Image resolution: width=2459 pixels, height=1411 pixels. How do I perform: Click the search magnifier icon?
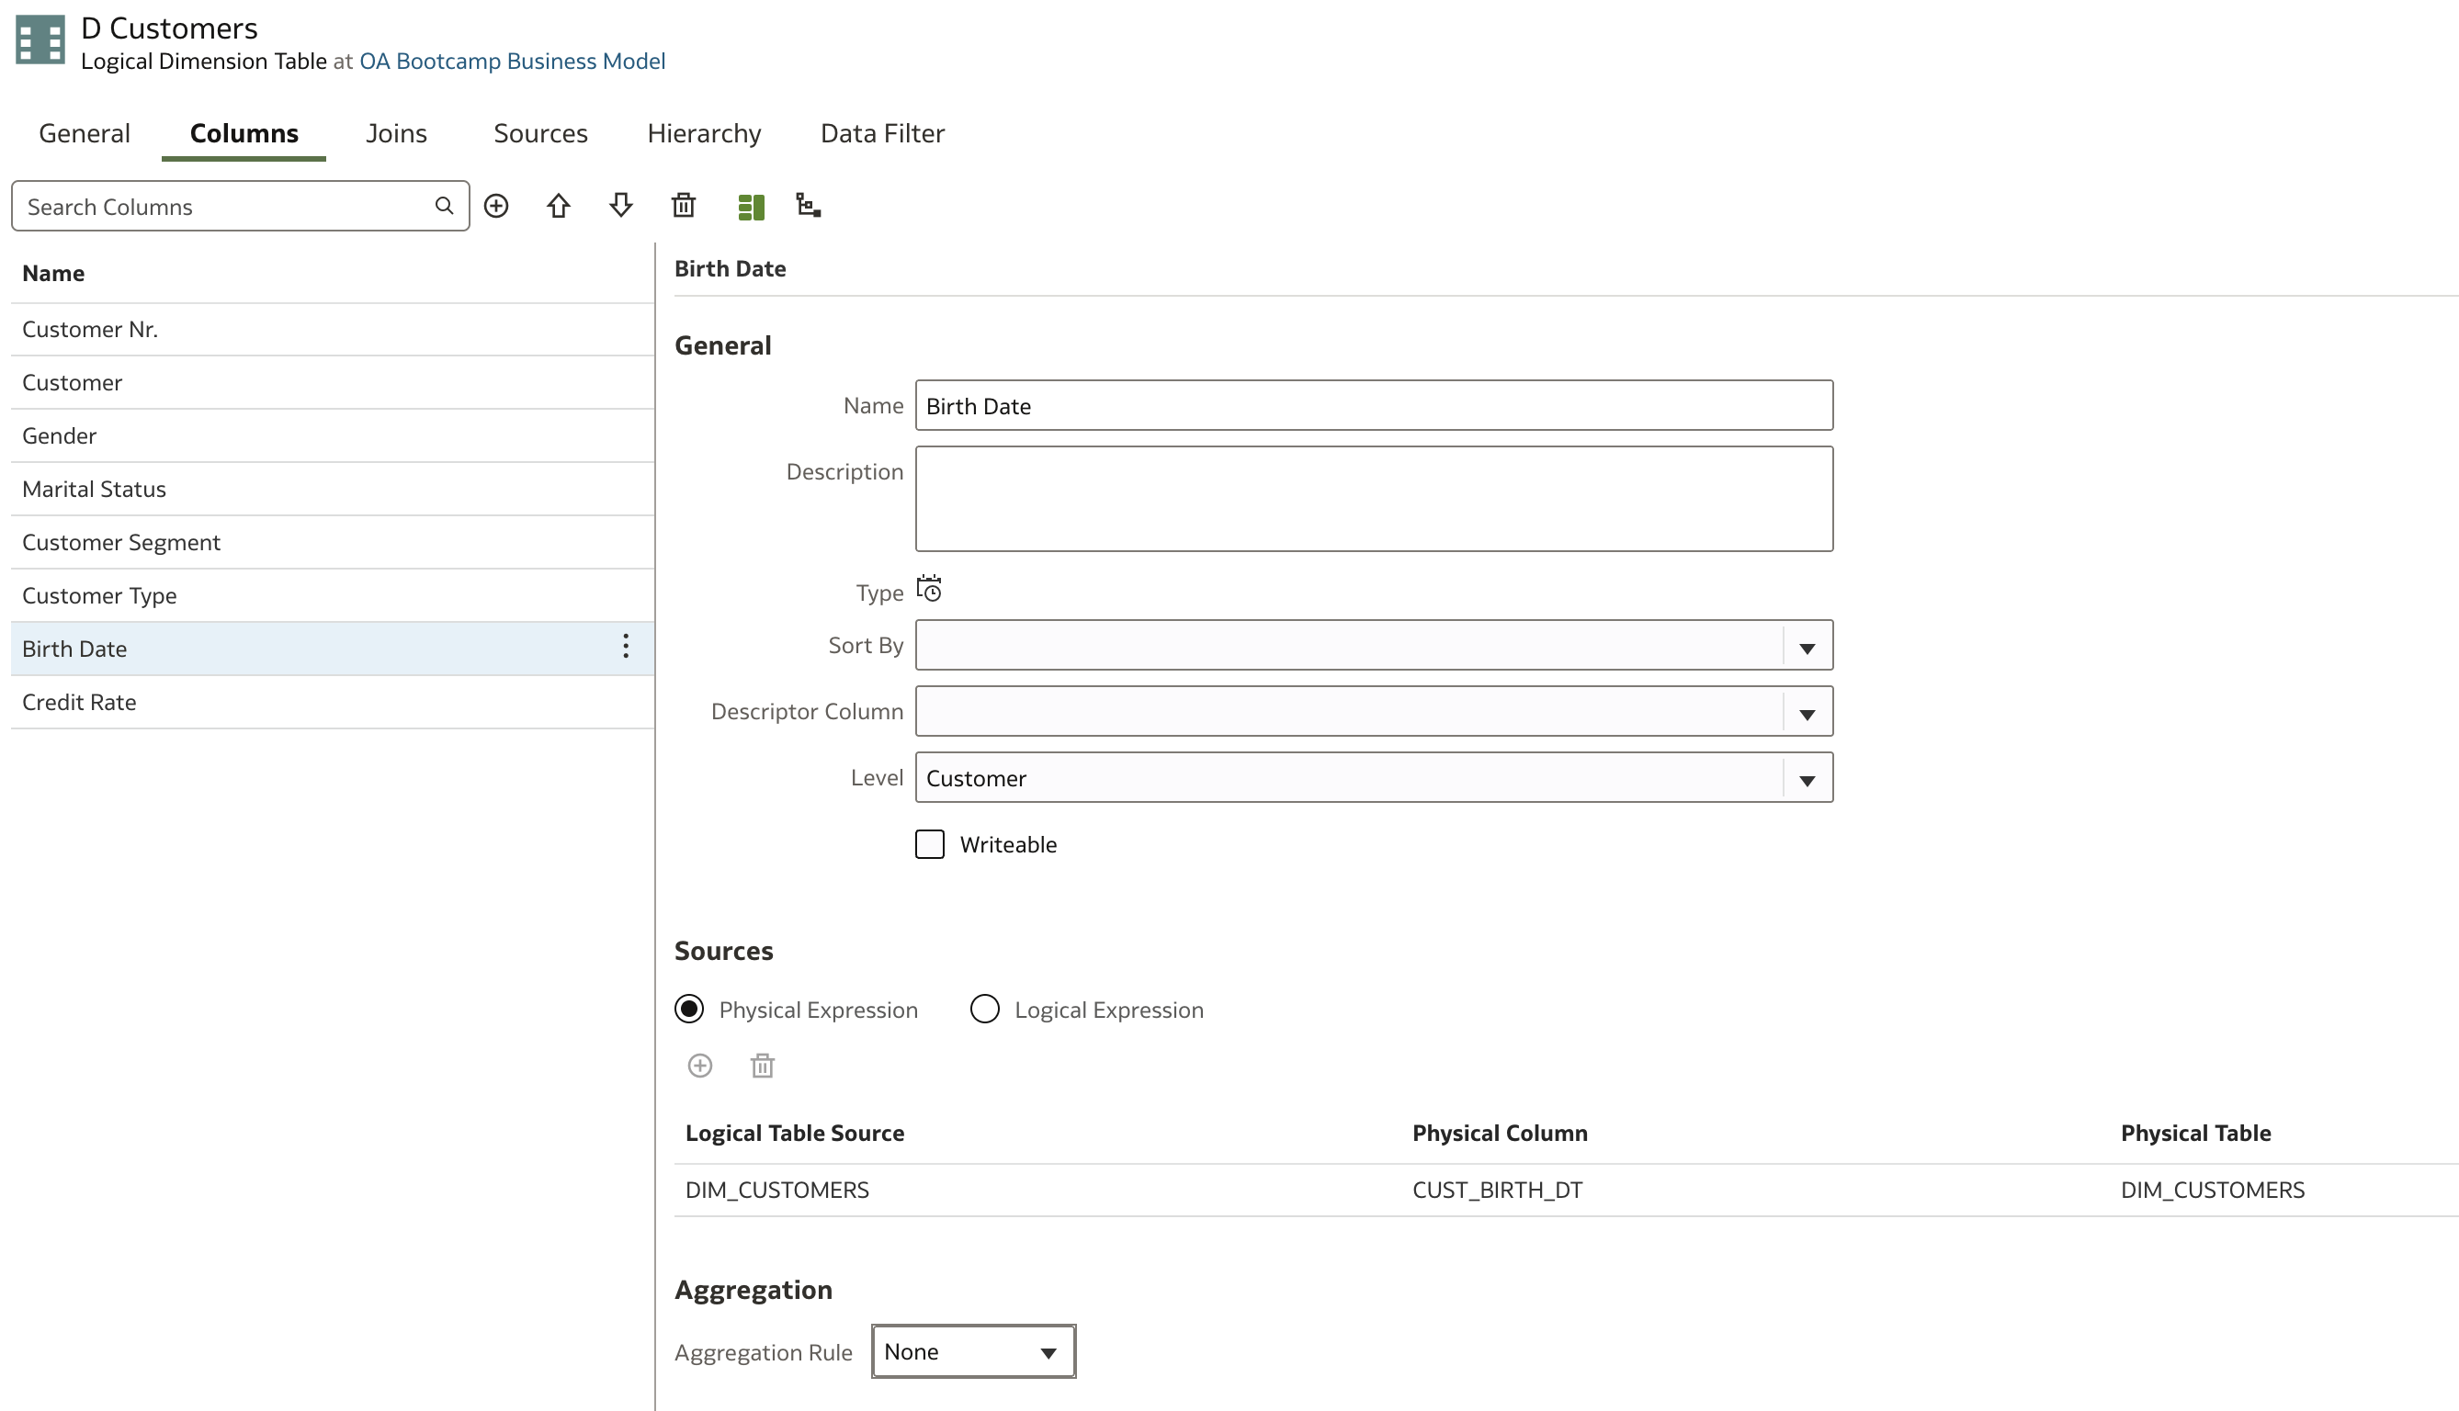[x=444, y=206]
